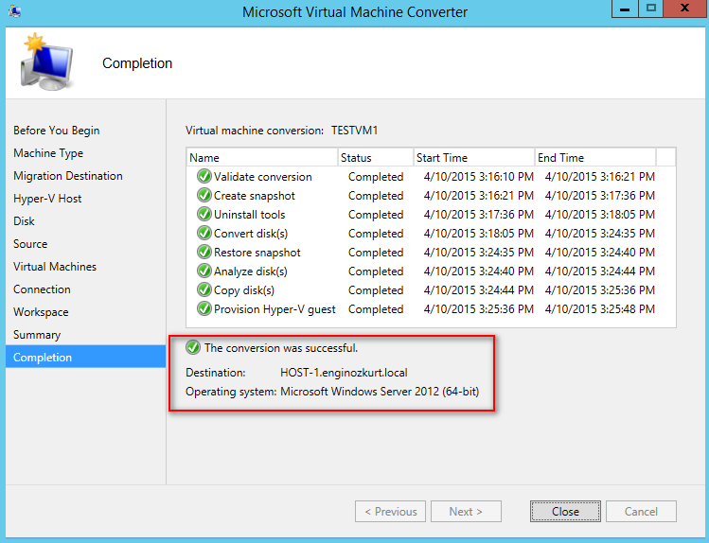The width and height of the screenshot is (709, 543).
Task: Minimize the Virtual Machine Converter window
Action: coord(625,9)
